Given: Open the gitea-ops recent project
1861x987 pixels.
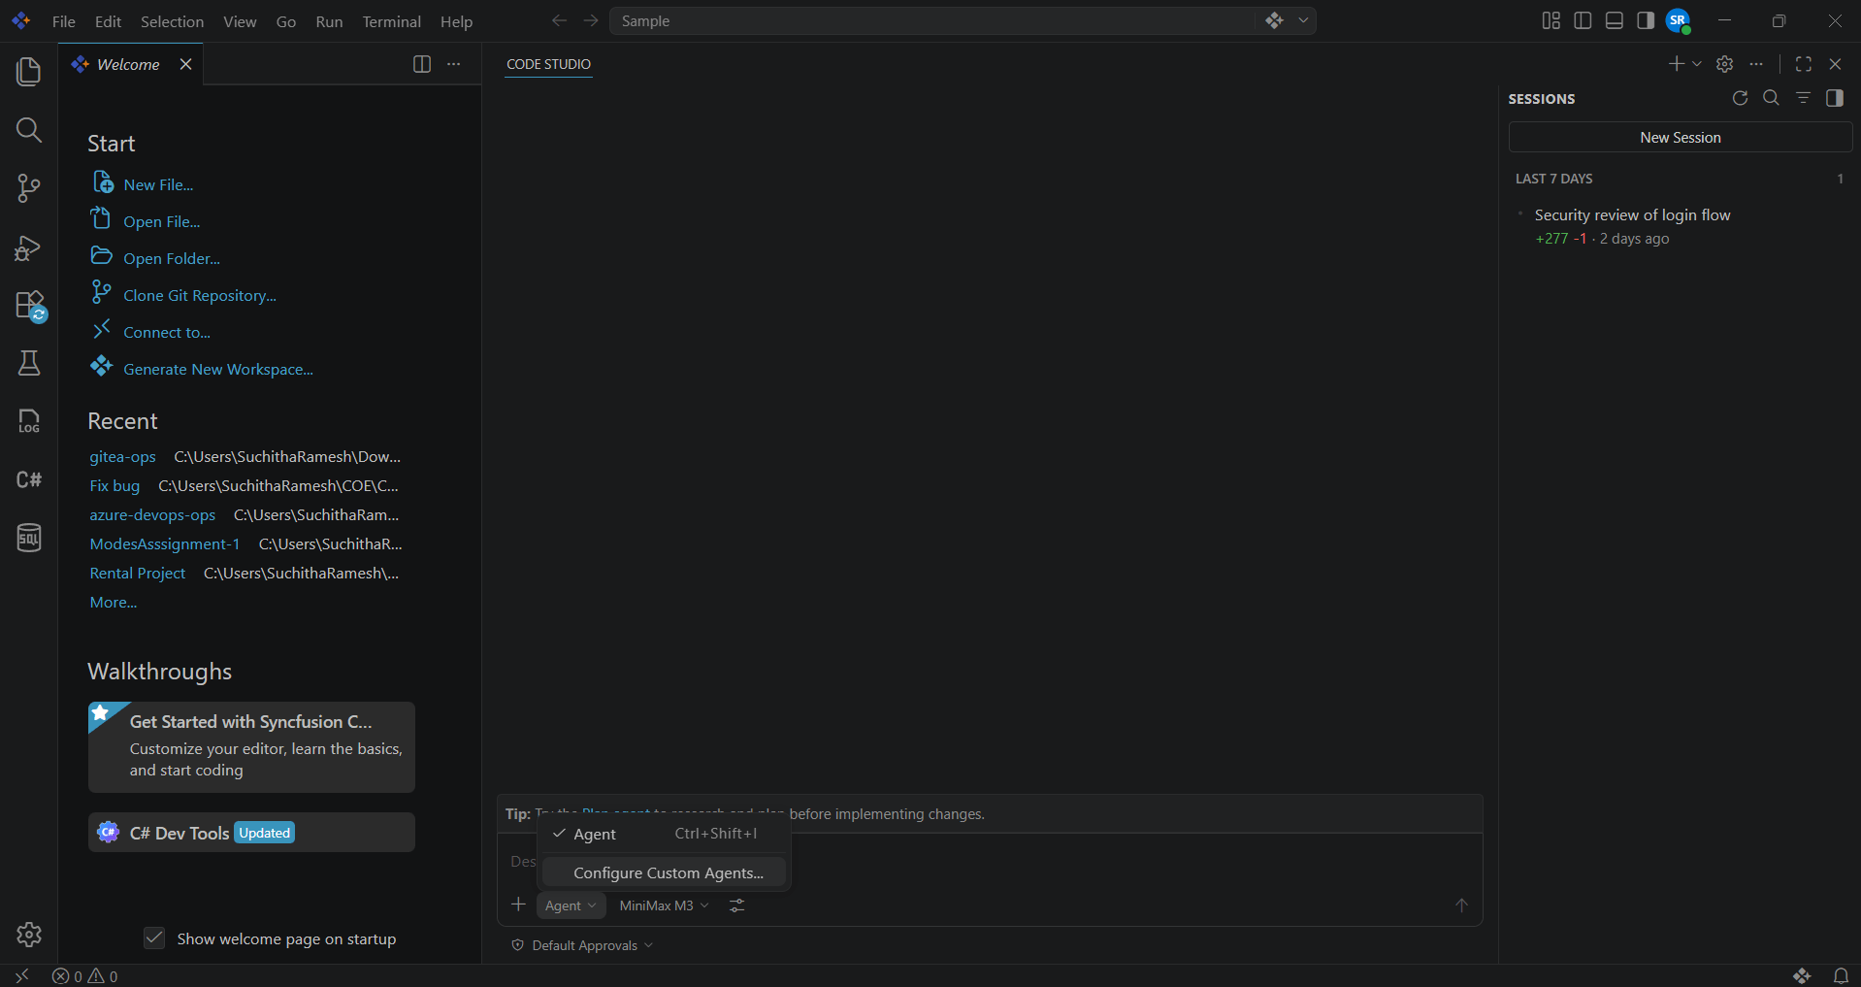Looking at the screenshot, I should pyautogui.click(x=122, y=457).
